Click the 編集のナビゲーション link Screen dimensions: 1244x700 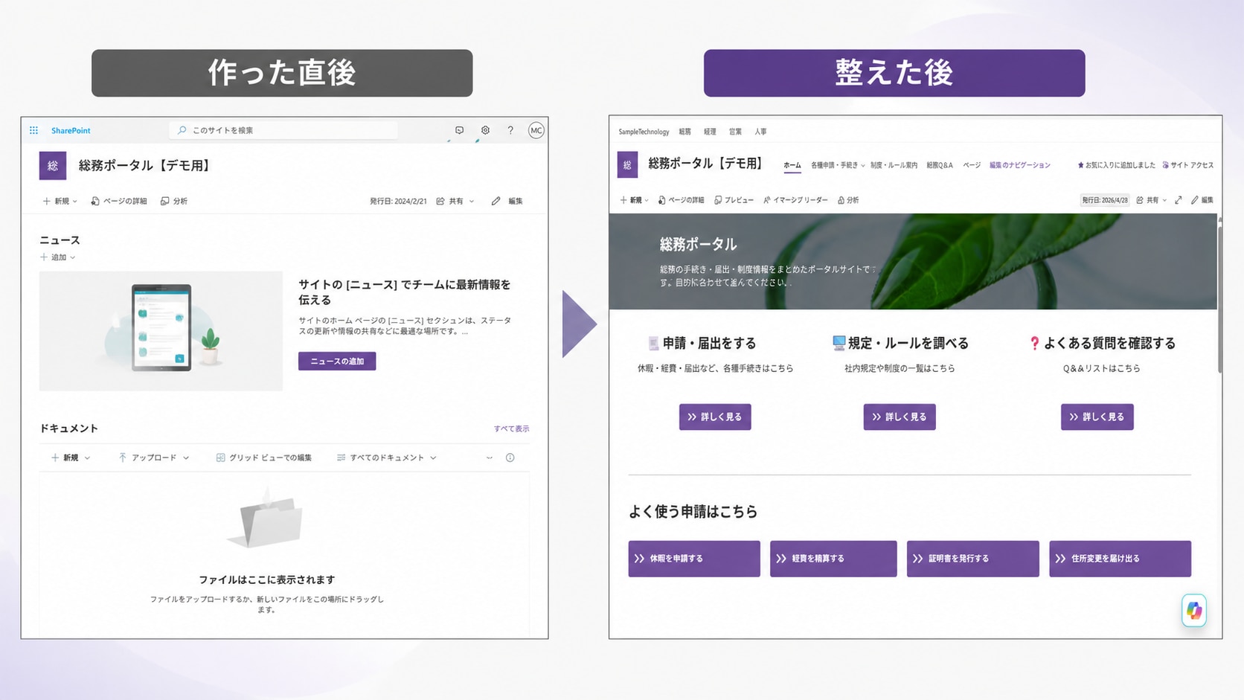point(1020,165)
